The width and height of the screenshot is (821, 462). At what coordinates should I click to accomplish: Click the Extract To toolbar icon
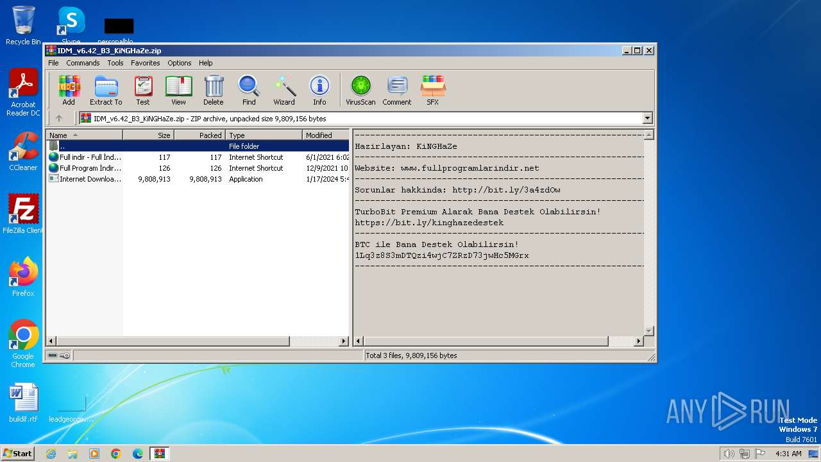point(106,90)
